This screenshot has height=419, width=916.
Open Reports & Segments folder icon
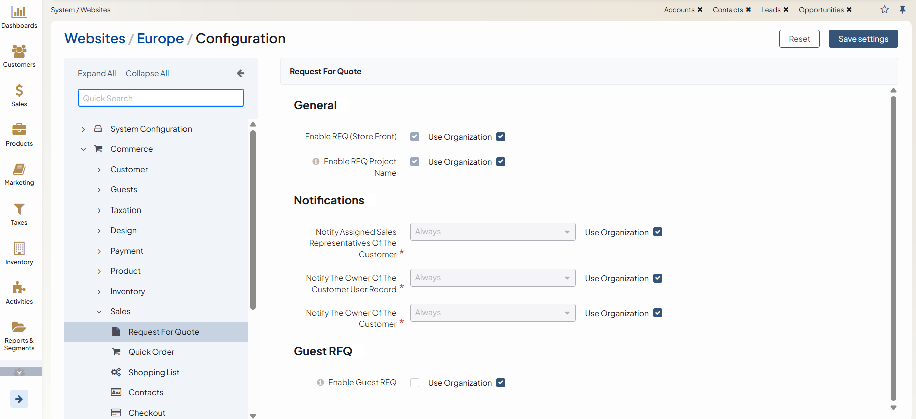click(x=19, y=327)
